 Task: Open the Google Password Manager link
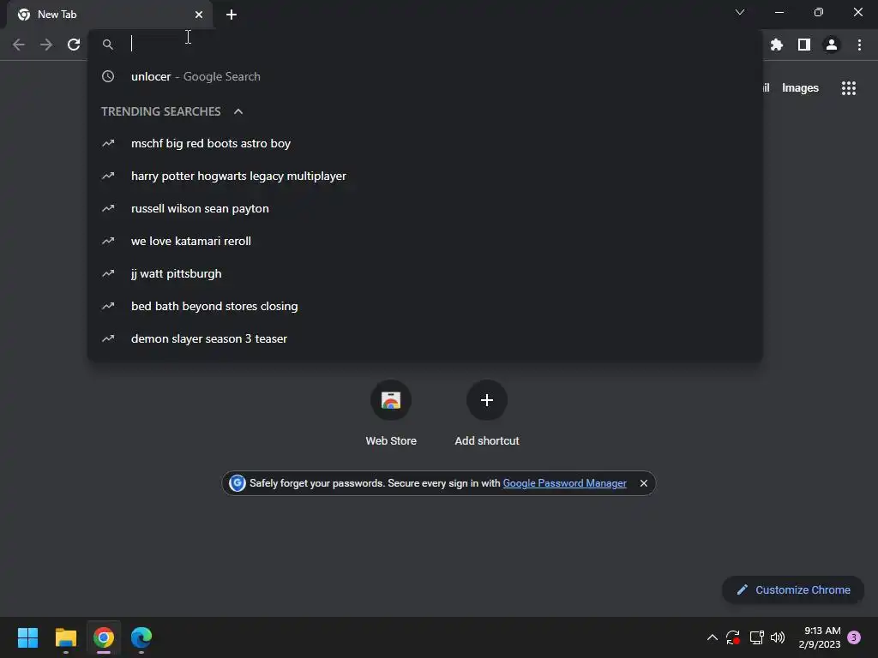(x=564, y=483)
